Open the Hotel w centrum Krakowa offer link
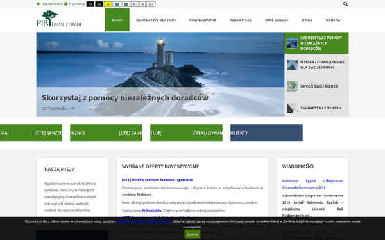Image resolution: width=385 pixels, height=240 pixels. [157, 180]
